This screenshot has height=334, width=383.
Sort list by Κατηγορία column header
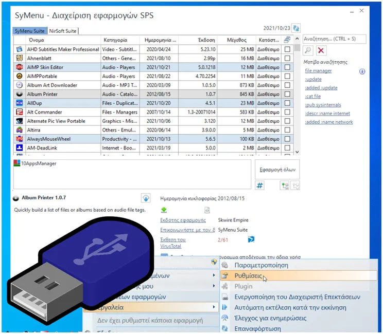(120, 40)
